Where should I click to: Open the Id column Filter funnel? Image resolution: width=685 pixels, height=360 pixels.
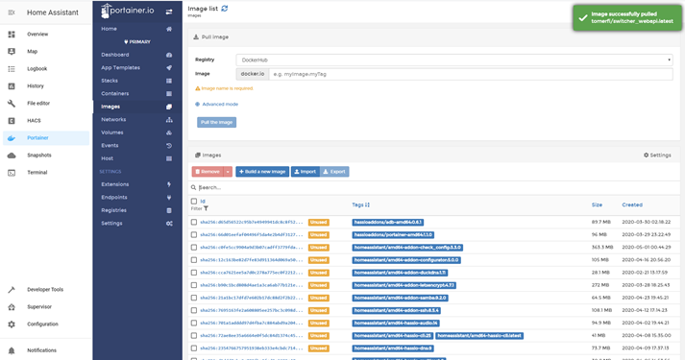pyautogui.click(x=206, y=208)
